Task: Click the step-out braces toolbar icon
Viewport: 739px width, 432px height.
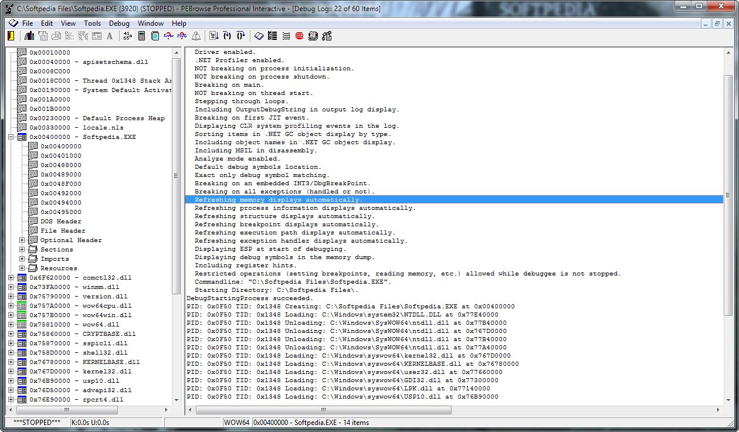Action: click(x=241, y=36)
